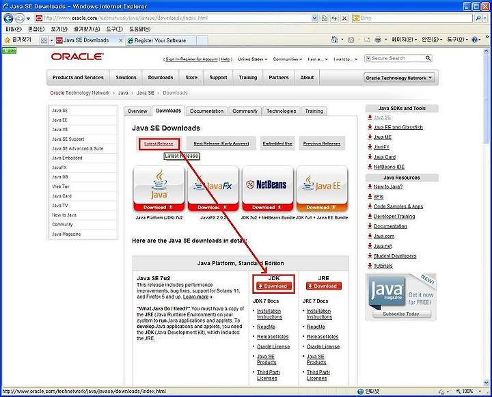The image size is (492, 397).
Task: Click Next Release (Early Access) link
Action: click(221, 143)
